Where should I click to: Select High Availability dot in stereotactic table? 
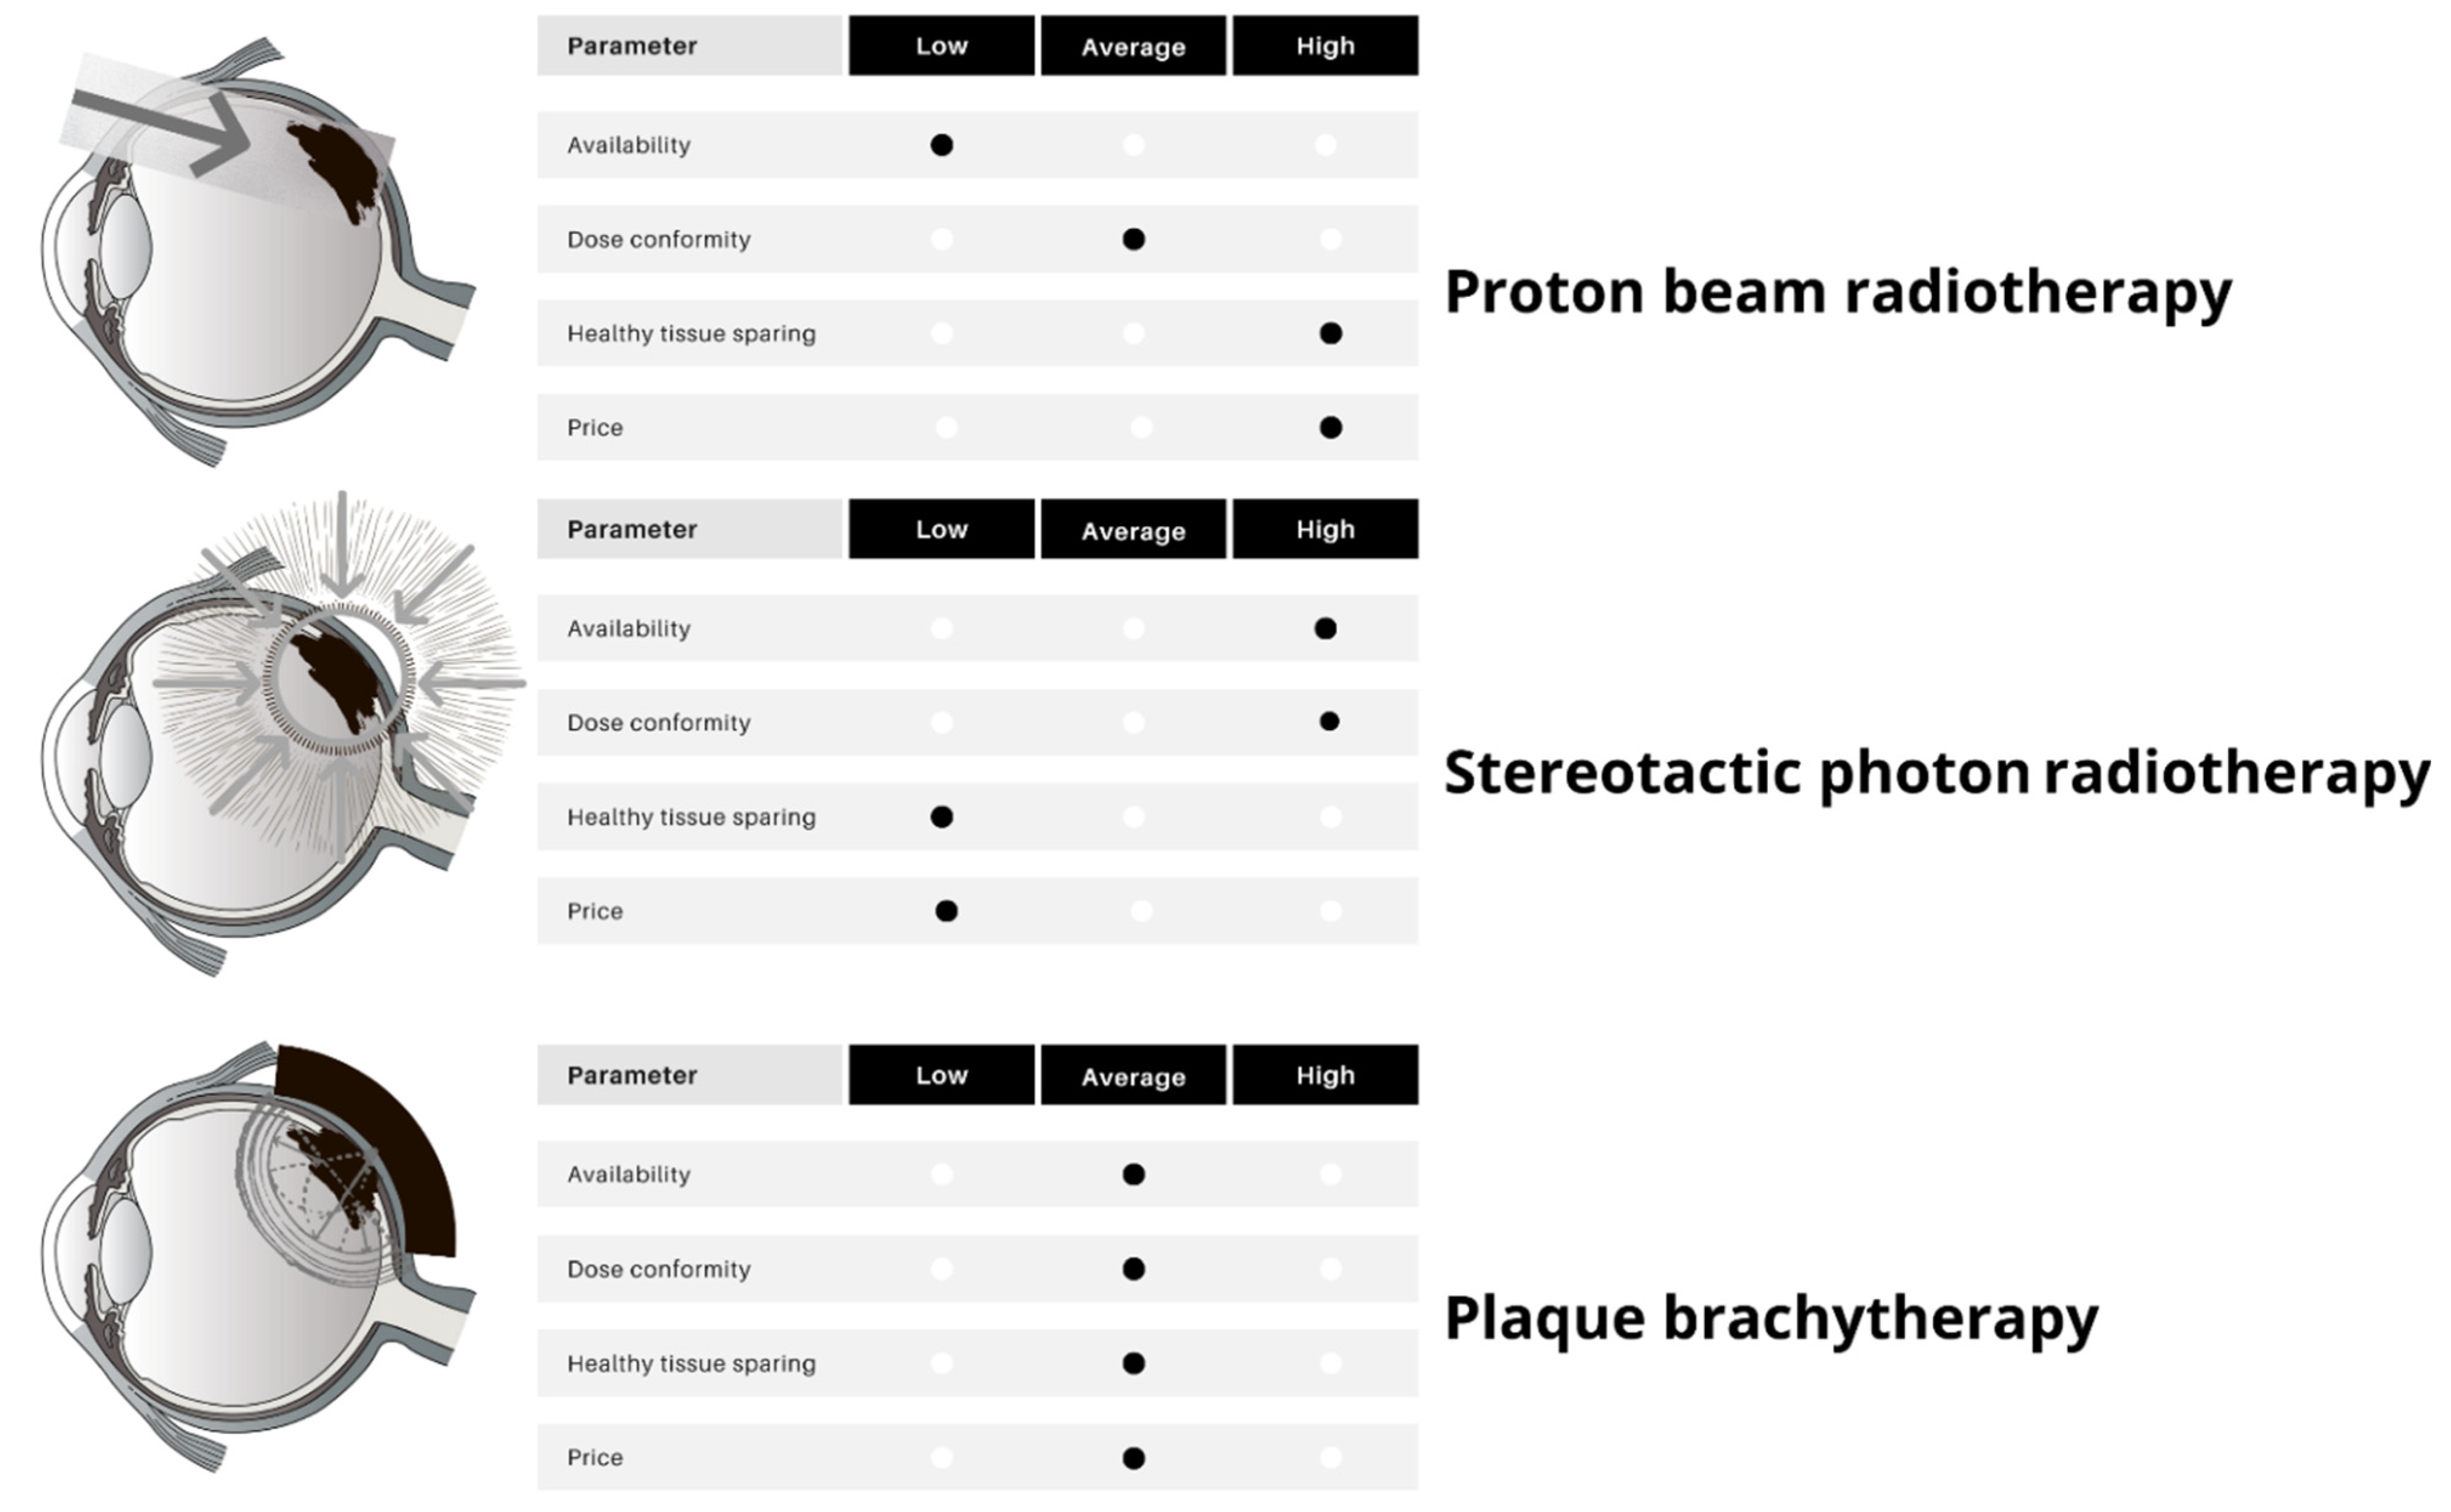1325,629
